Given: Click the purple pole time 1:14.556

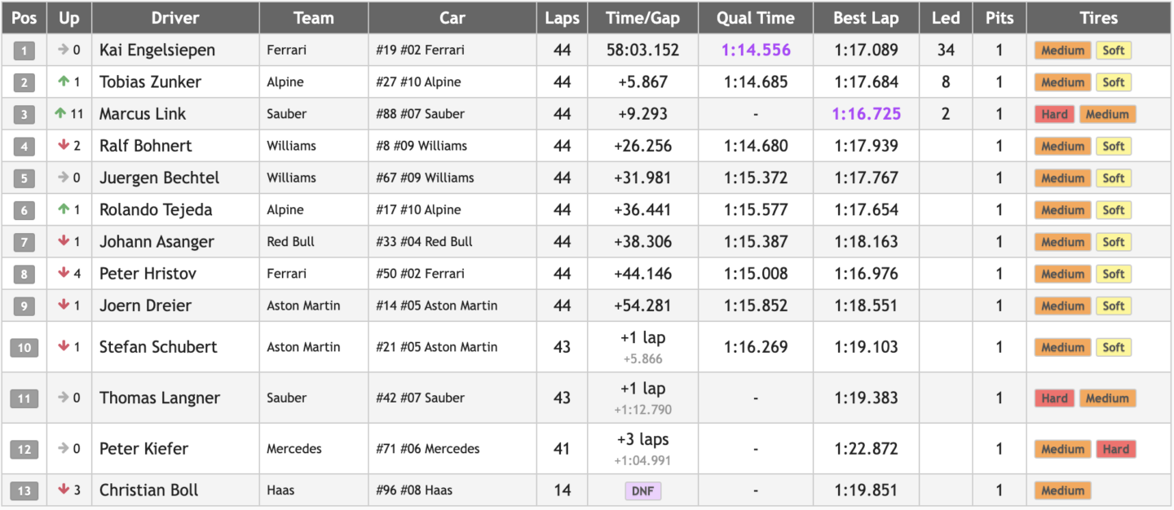Looking at the screenshot, I should click(756, 51).
